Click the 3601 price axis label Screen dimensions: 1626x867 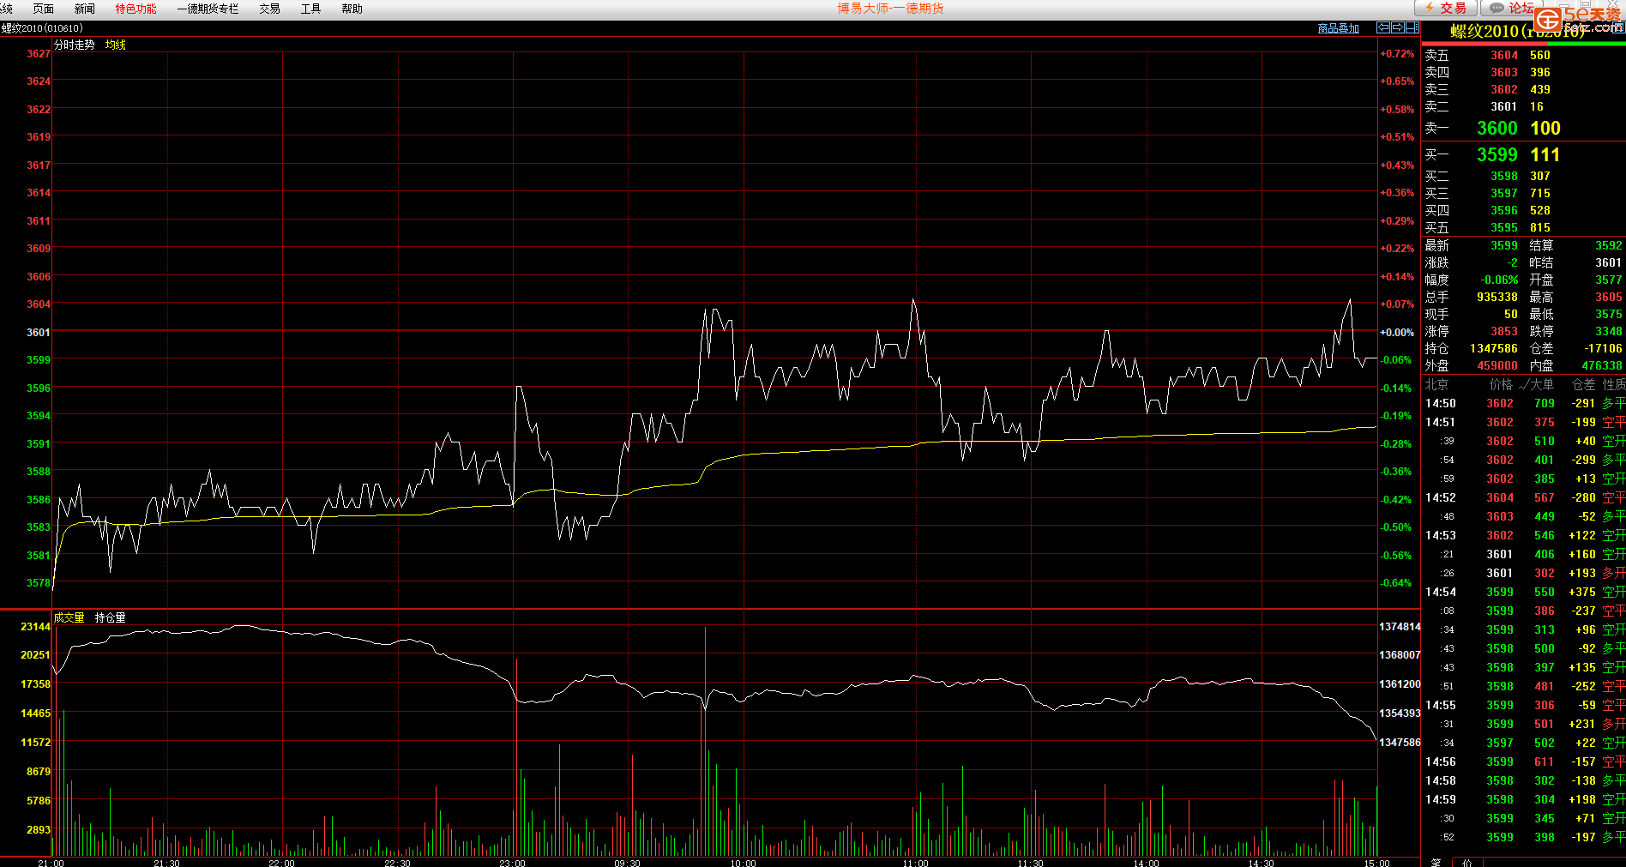pyautogui.click(x=38, y=332)
